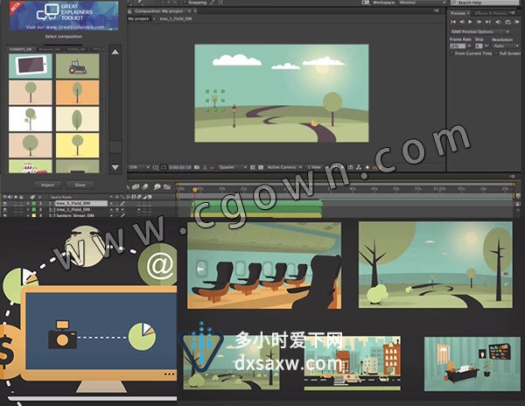Open 1 View layout dropdown
The width and height of the screenshot is (525, 406).
[317, 167]
